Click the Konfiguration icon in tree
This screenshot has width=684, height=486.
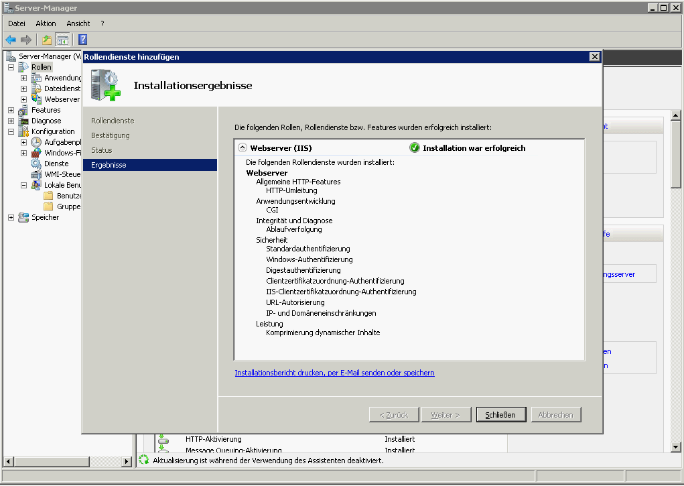23,131
